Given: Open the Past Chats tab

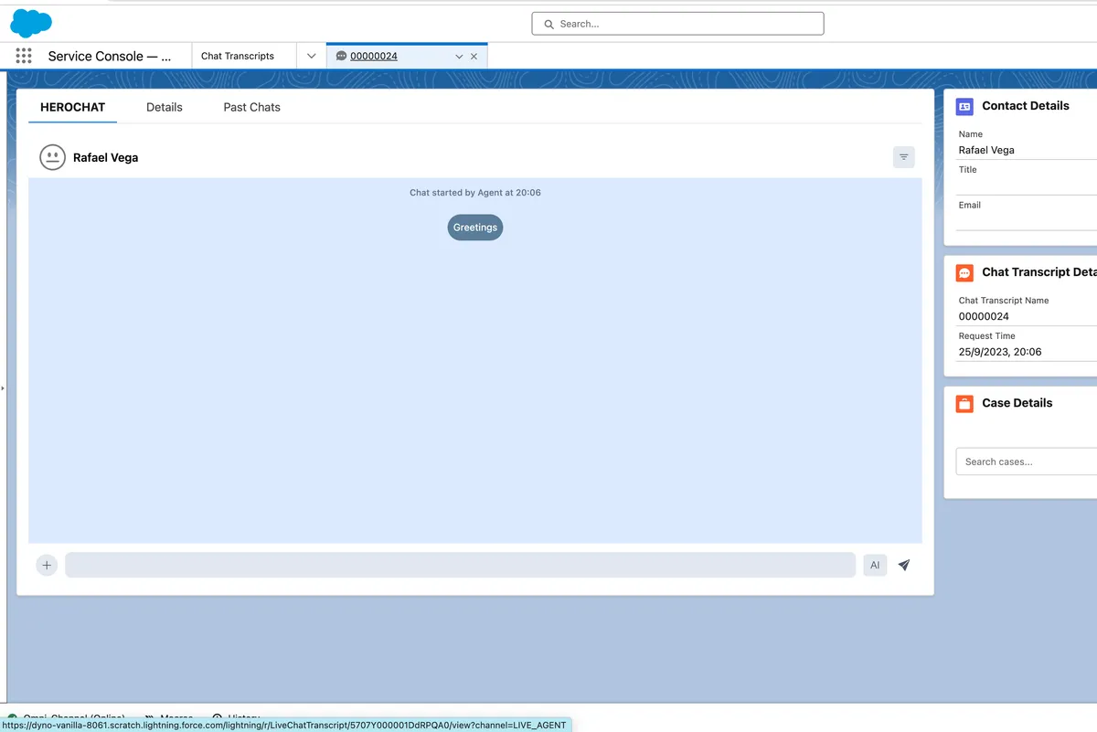Looking at the screenshot, I should [252, 107].
